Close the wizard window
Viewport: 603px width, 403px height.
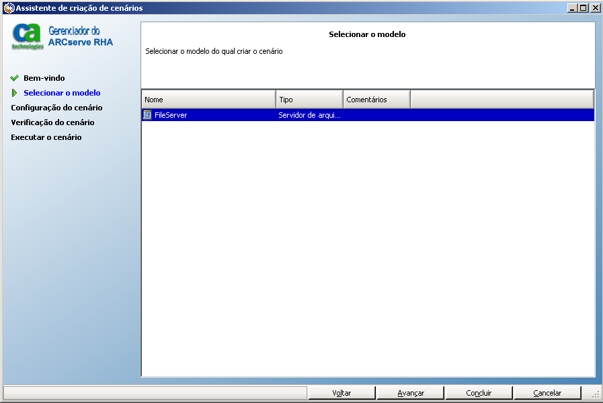596,7
